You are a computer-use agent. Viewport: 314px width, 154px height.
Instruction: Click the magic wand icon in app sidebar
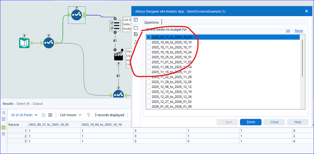point(136,42)
